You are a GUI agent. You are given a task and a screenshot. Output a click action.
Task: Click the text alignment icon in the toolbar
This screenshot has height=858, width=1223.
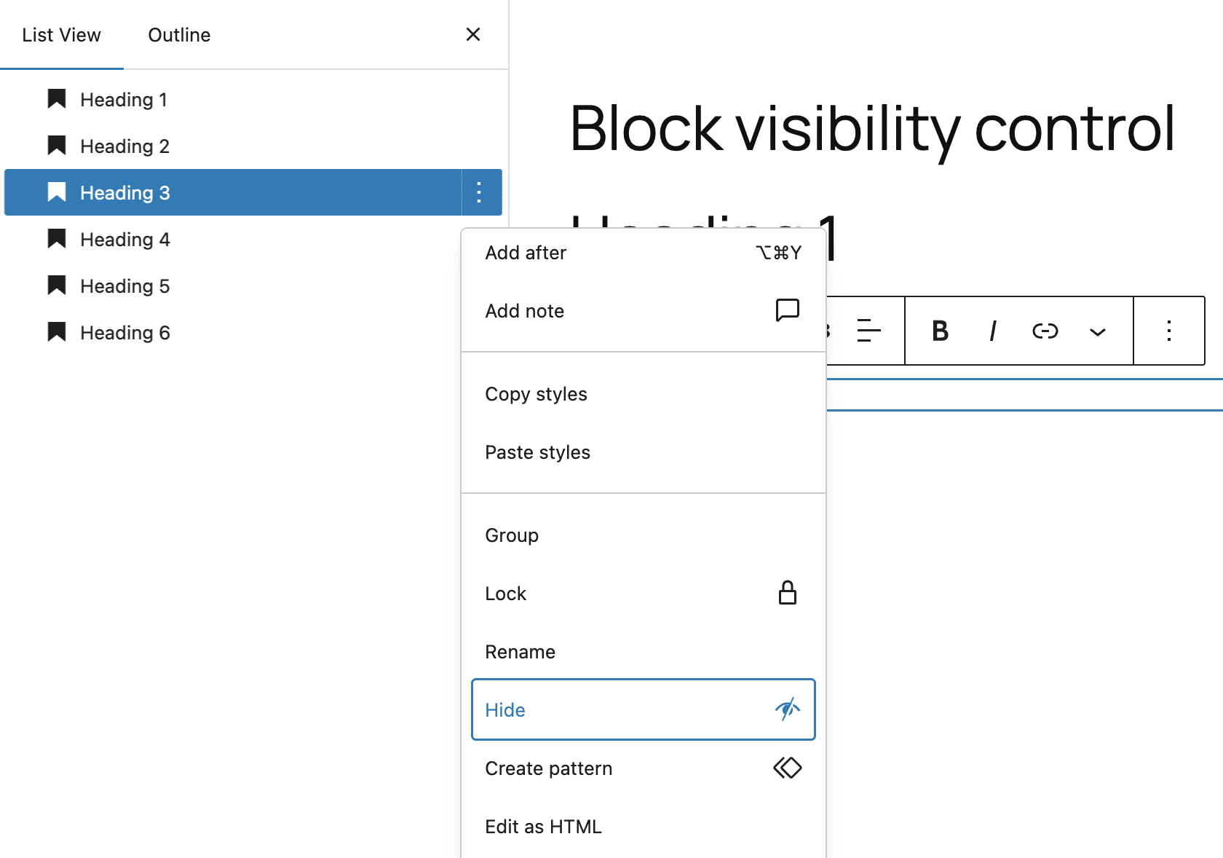tap(869, 331)
